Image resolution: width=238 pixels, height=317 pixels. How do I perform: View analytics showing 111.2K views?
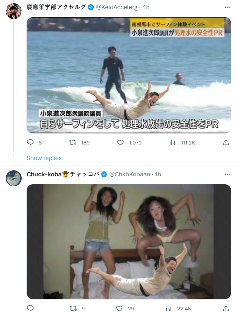172,143
